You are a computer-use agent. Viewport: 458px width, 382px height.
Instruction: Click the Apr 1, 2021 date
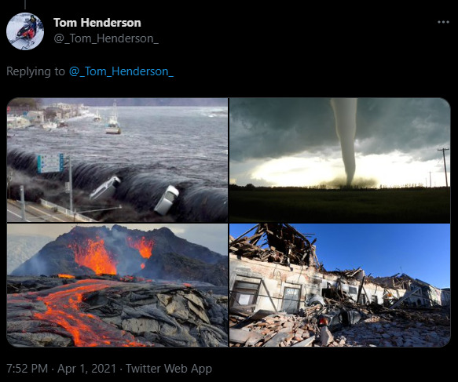86,369
